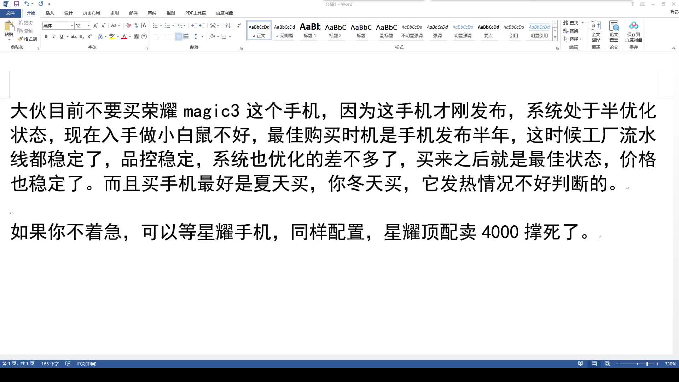
Task: Switch to the Page Layout (页面布局) tab
Action: [91, 13]
